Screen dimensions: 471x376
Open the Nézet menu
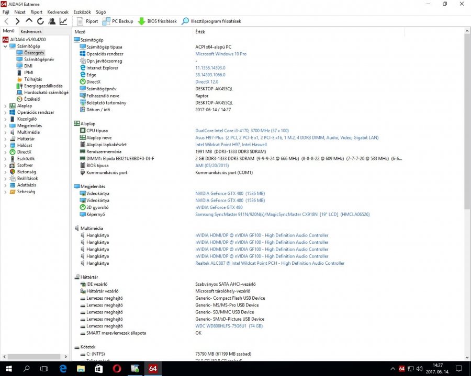(20, 12)
